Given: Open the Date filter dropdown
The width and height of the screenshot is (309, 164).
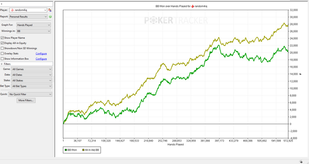Looking at the screenshot, I should (x=31, y=75).
